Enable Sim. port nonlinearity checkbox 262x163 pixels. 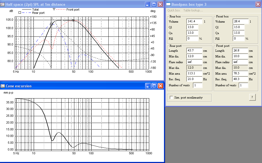(x=171, y=97)
